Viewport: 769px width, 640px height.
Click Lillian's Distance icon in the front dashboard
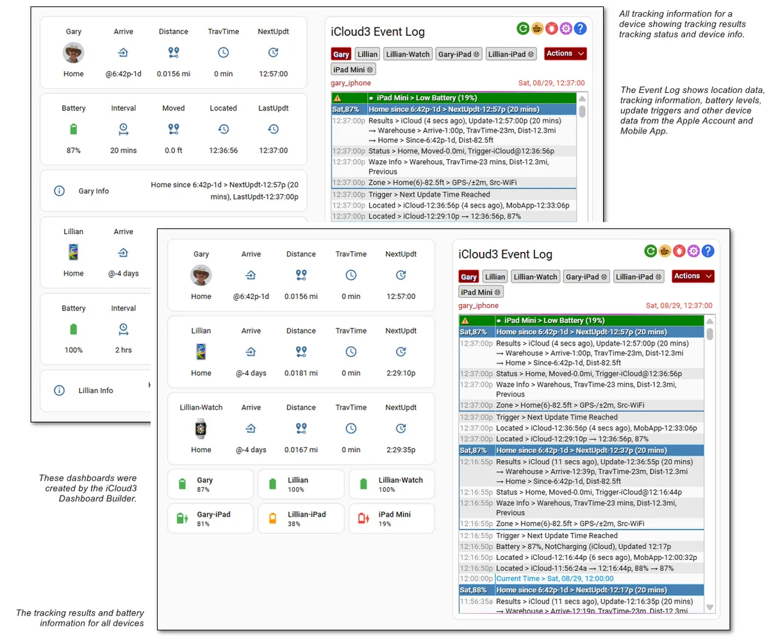tap(301, 351)
